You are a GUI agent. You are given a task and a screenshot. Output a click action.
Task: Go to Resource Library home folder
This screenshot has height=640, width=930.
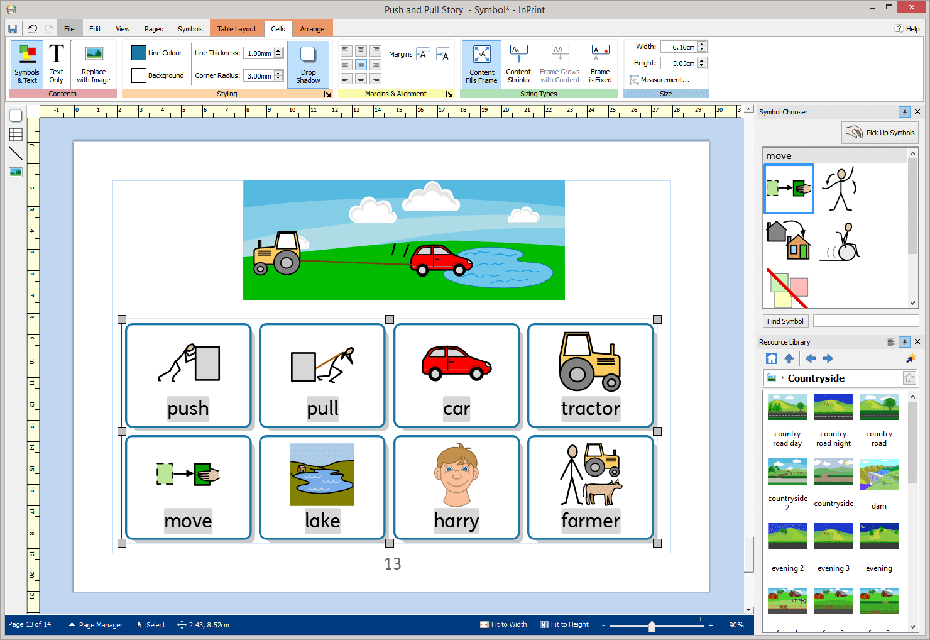(772, 358)
